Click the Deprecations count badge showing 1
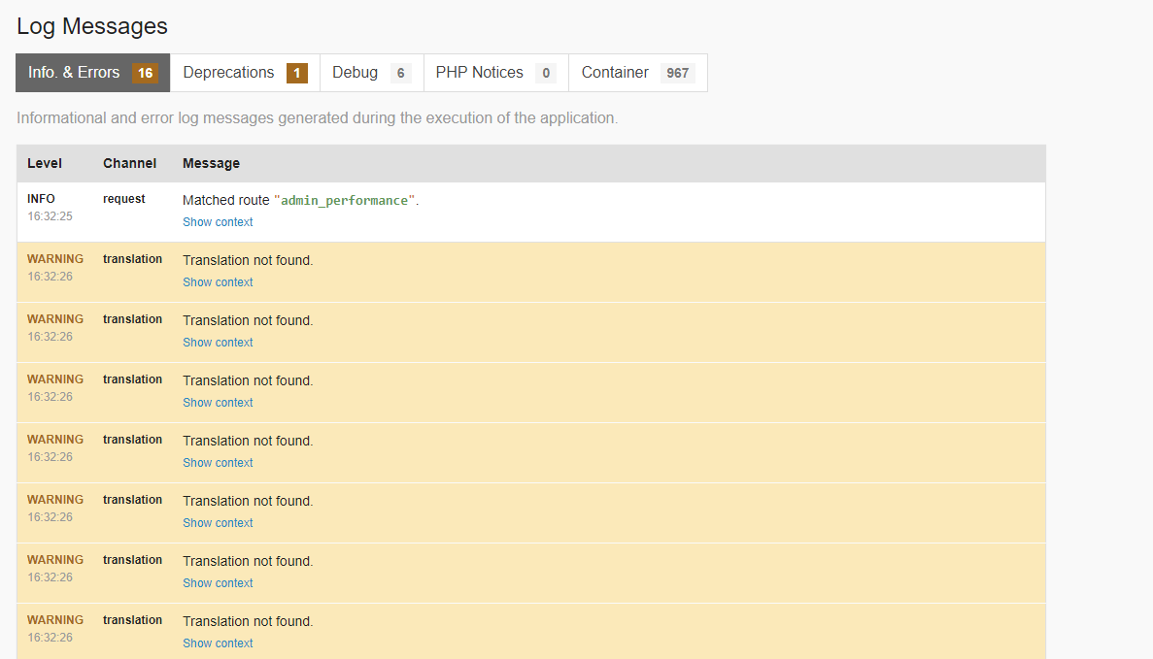 pyautogui.click(x=297, y=73)
